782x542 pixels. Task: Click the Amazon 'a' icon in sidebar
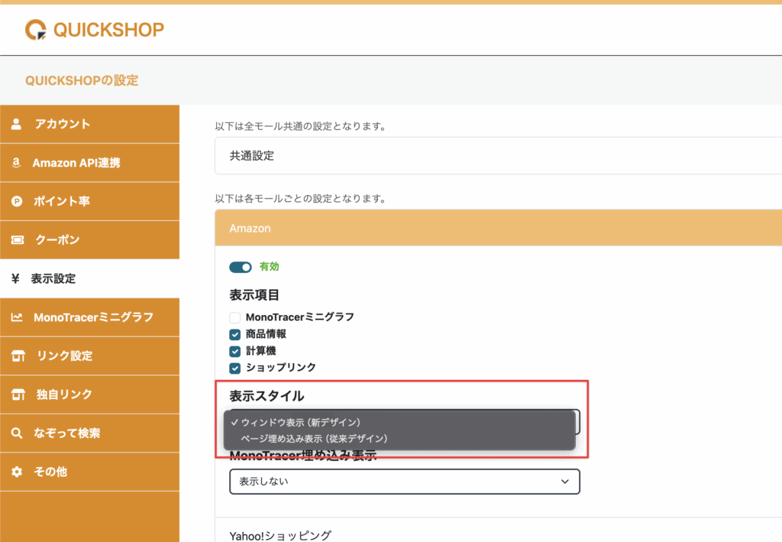pos(17,163)
